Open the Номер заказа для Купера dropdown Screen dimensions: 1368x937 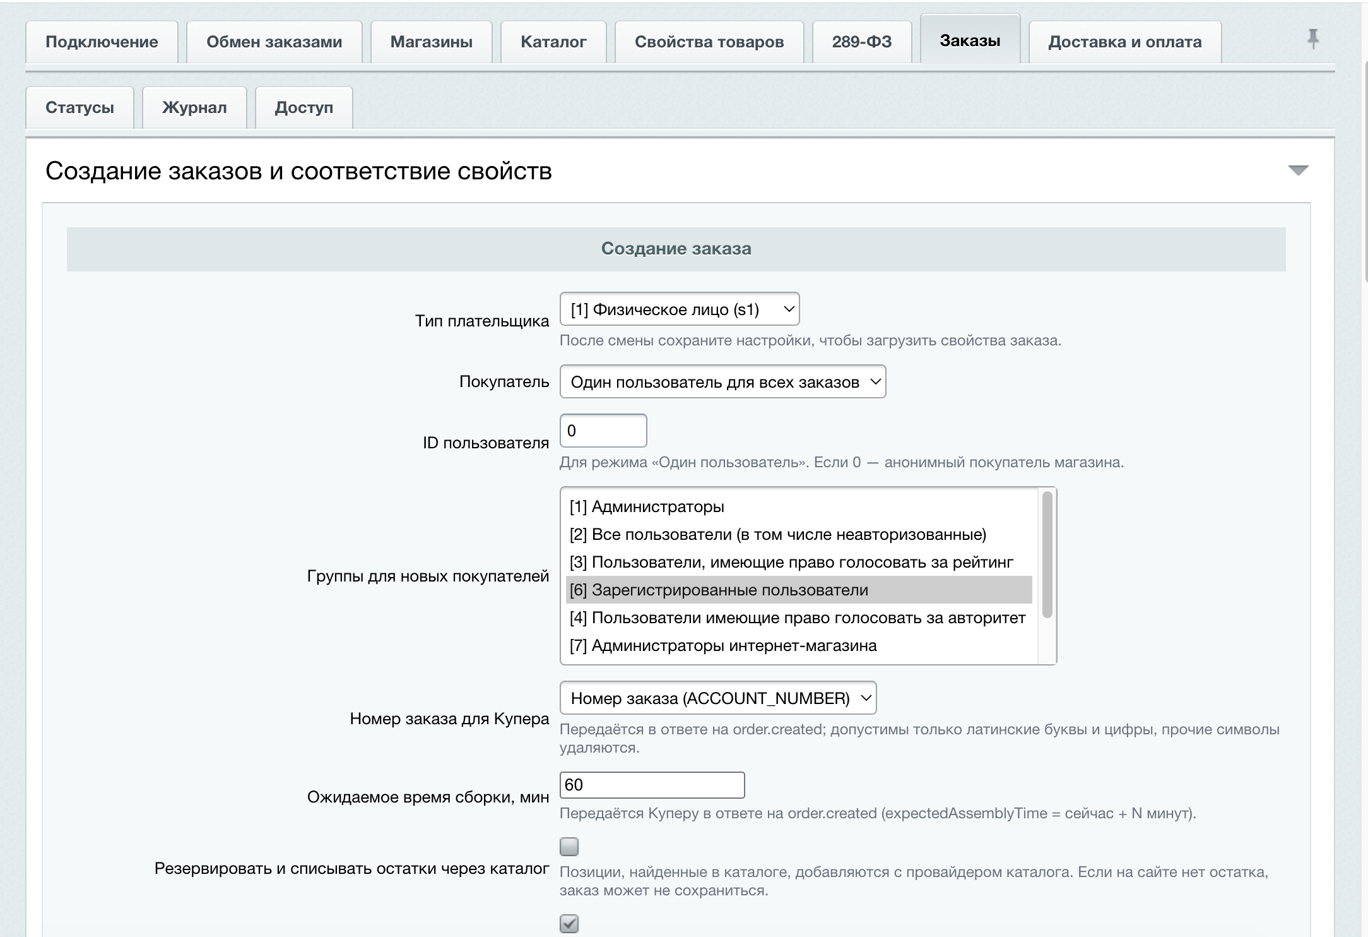(x=718, y=698)
